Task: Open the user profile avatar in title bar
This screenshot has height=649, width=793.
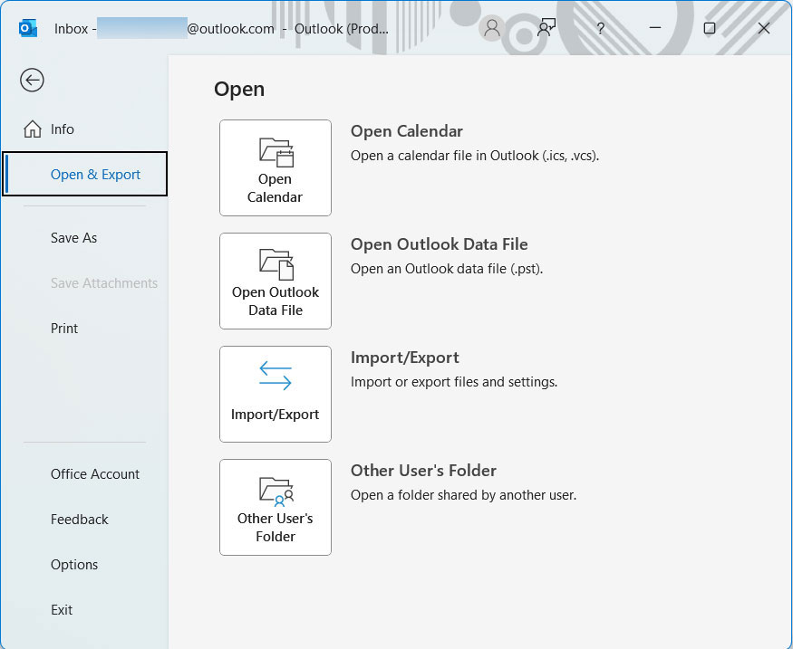Action: [x=491, y=28]
